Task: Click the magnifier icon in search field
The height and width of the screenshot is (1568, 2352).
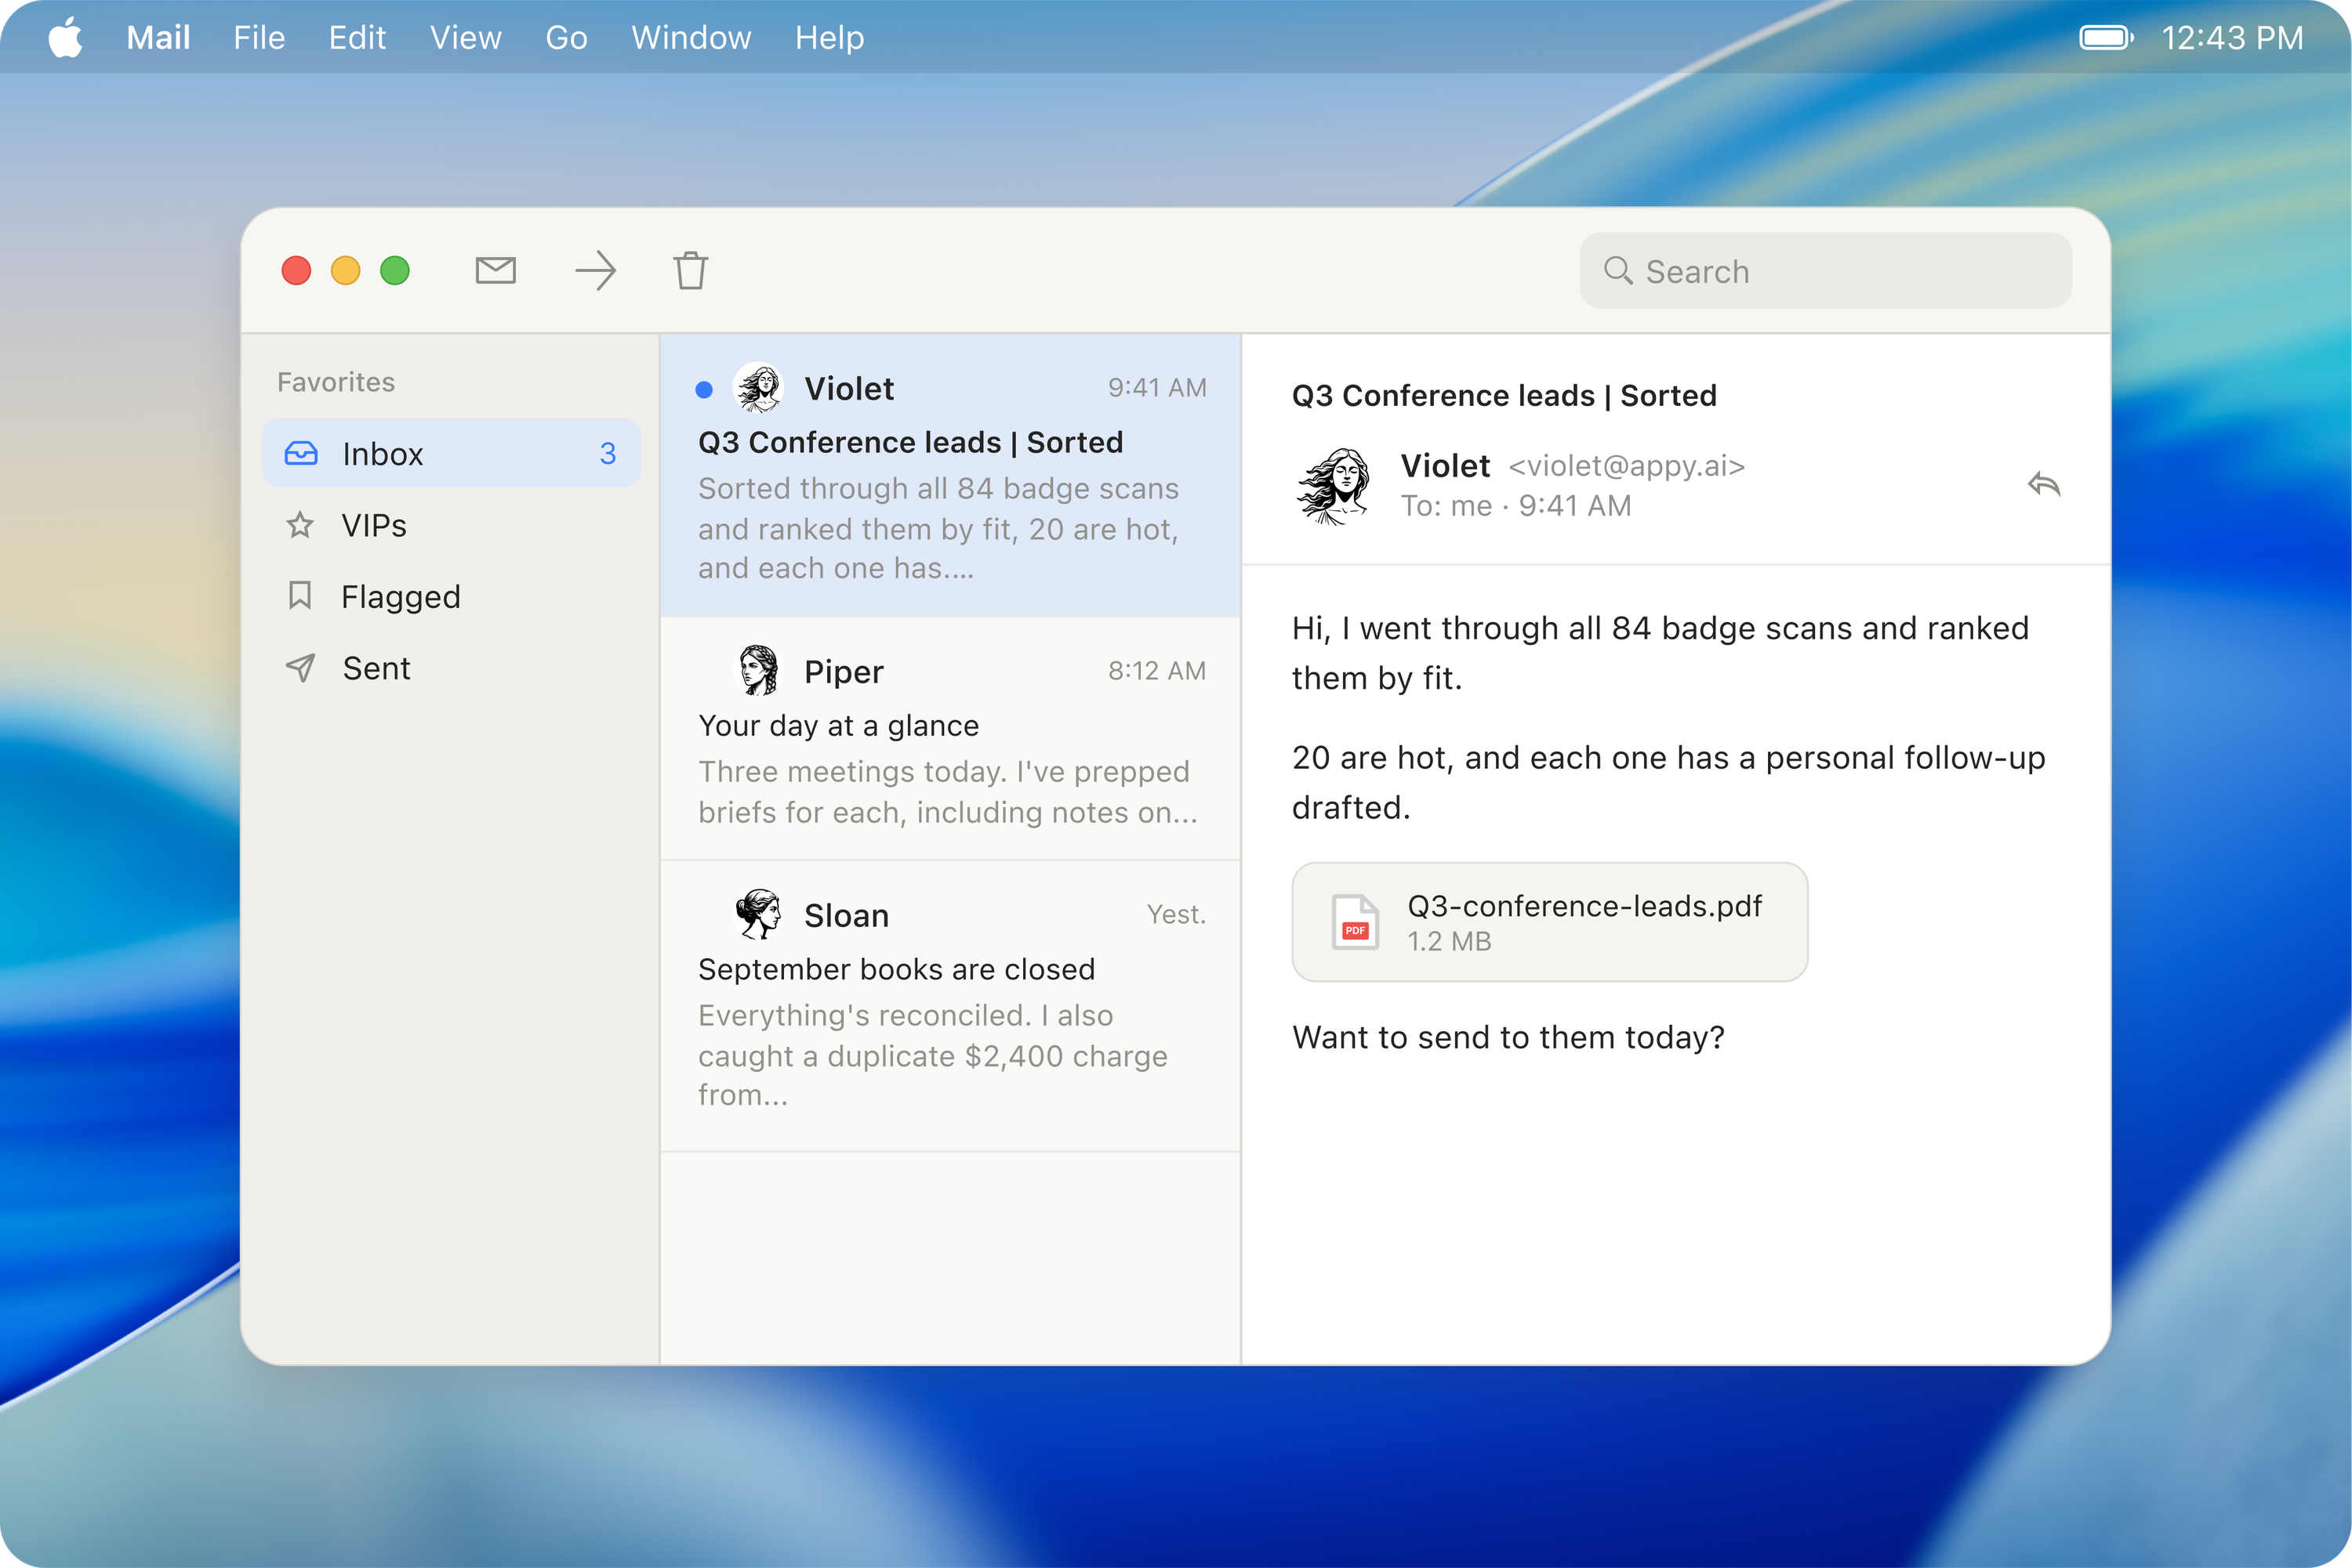Action: (x=1617, y=270)
